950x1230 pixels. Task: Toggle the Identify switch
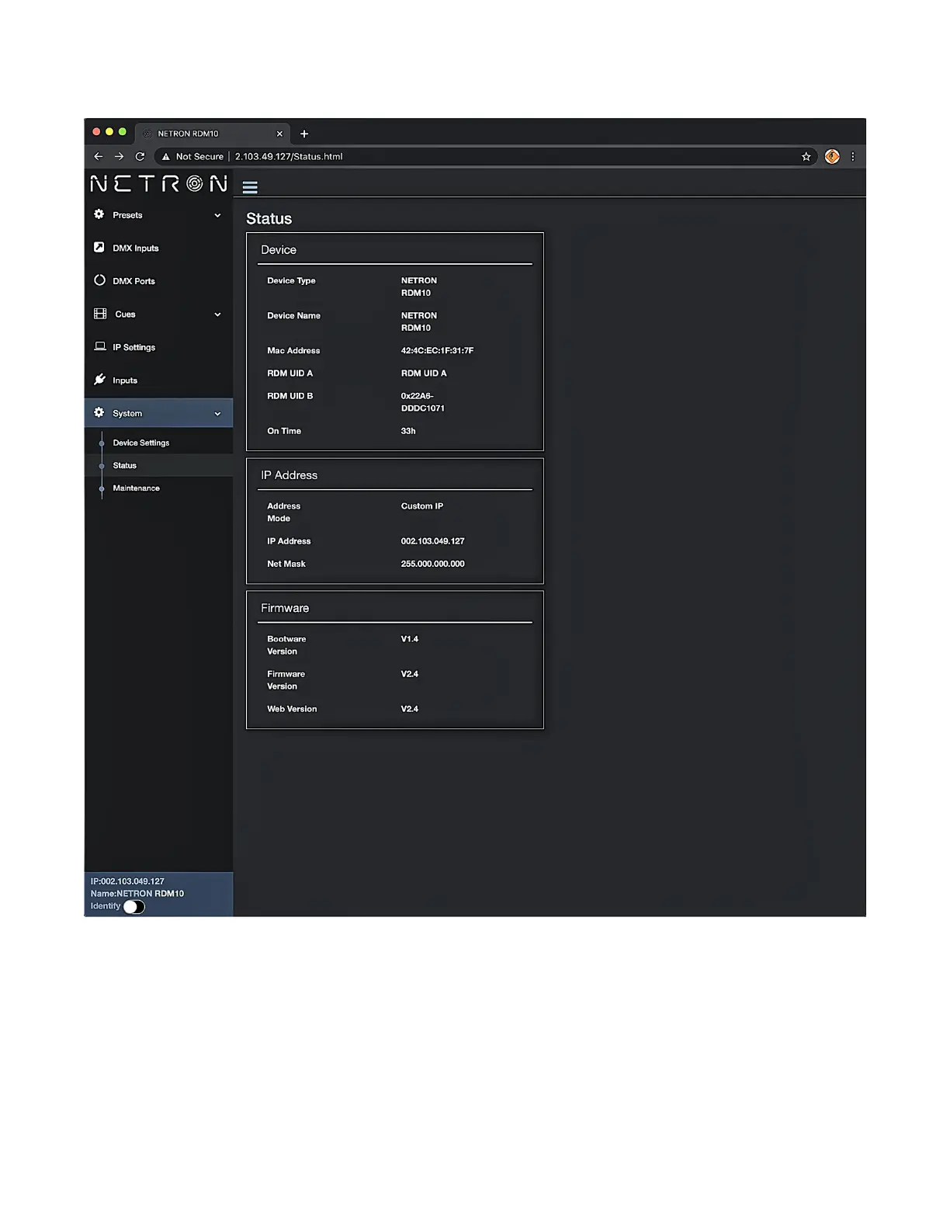(134, 907)
